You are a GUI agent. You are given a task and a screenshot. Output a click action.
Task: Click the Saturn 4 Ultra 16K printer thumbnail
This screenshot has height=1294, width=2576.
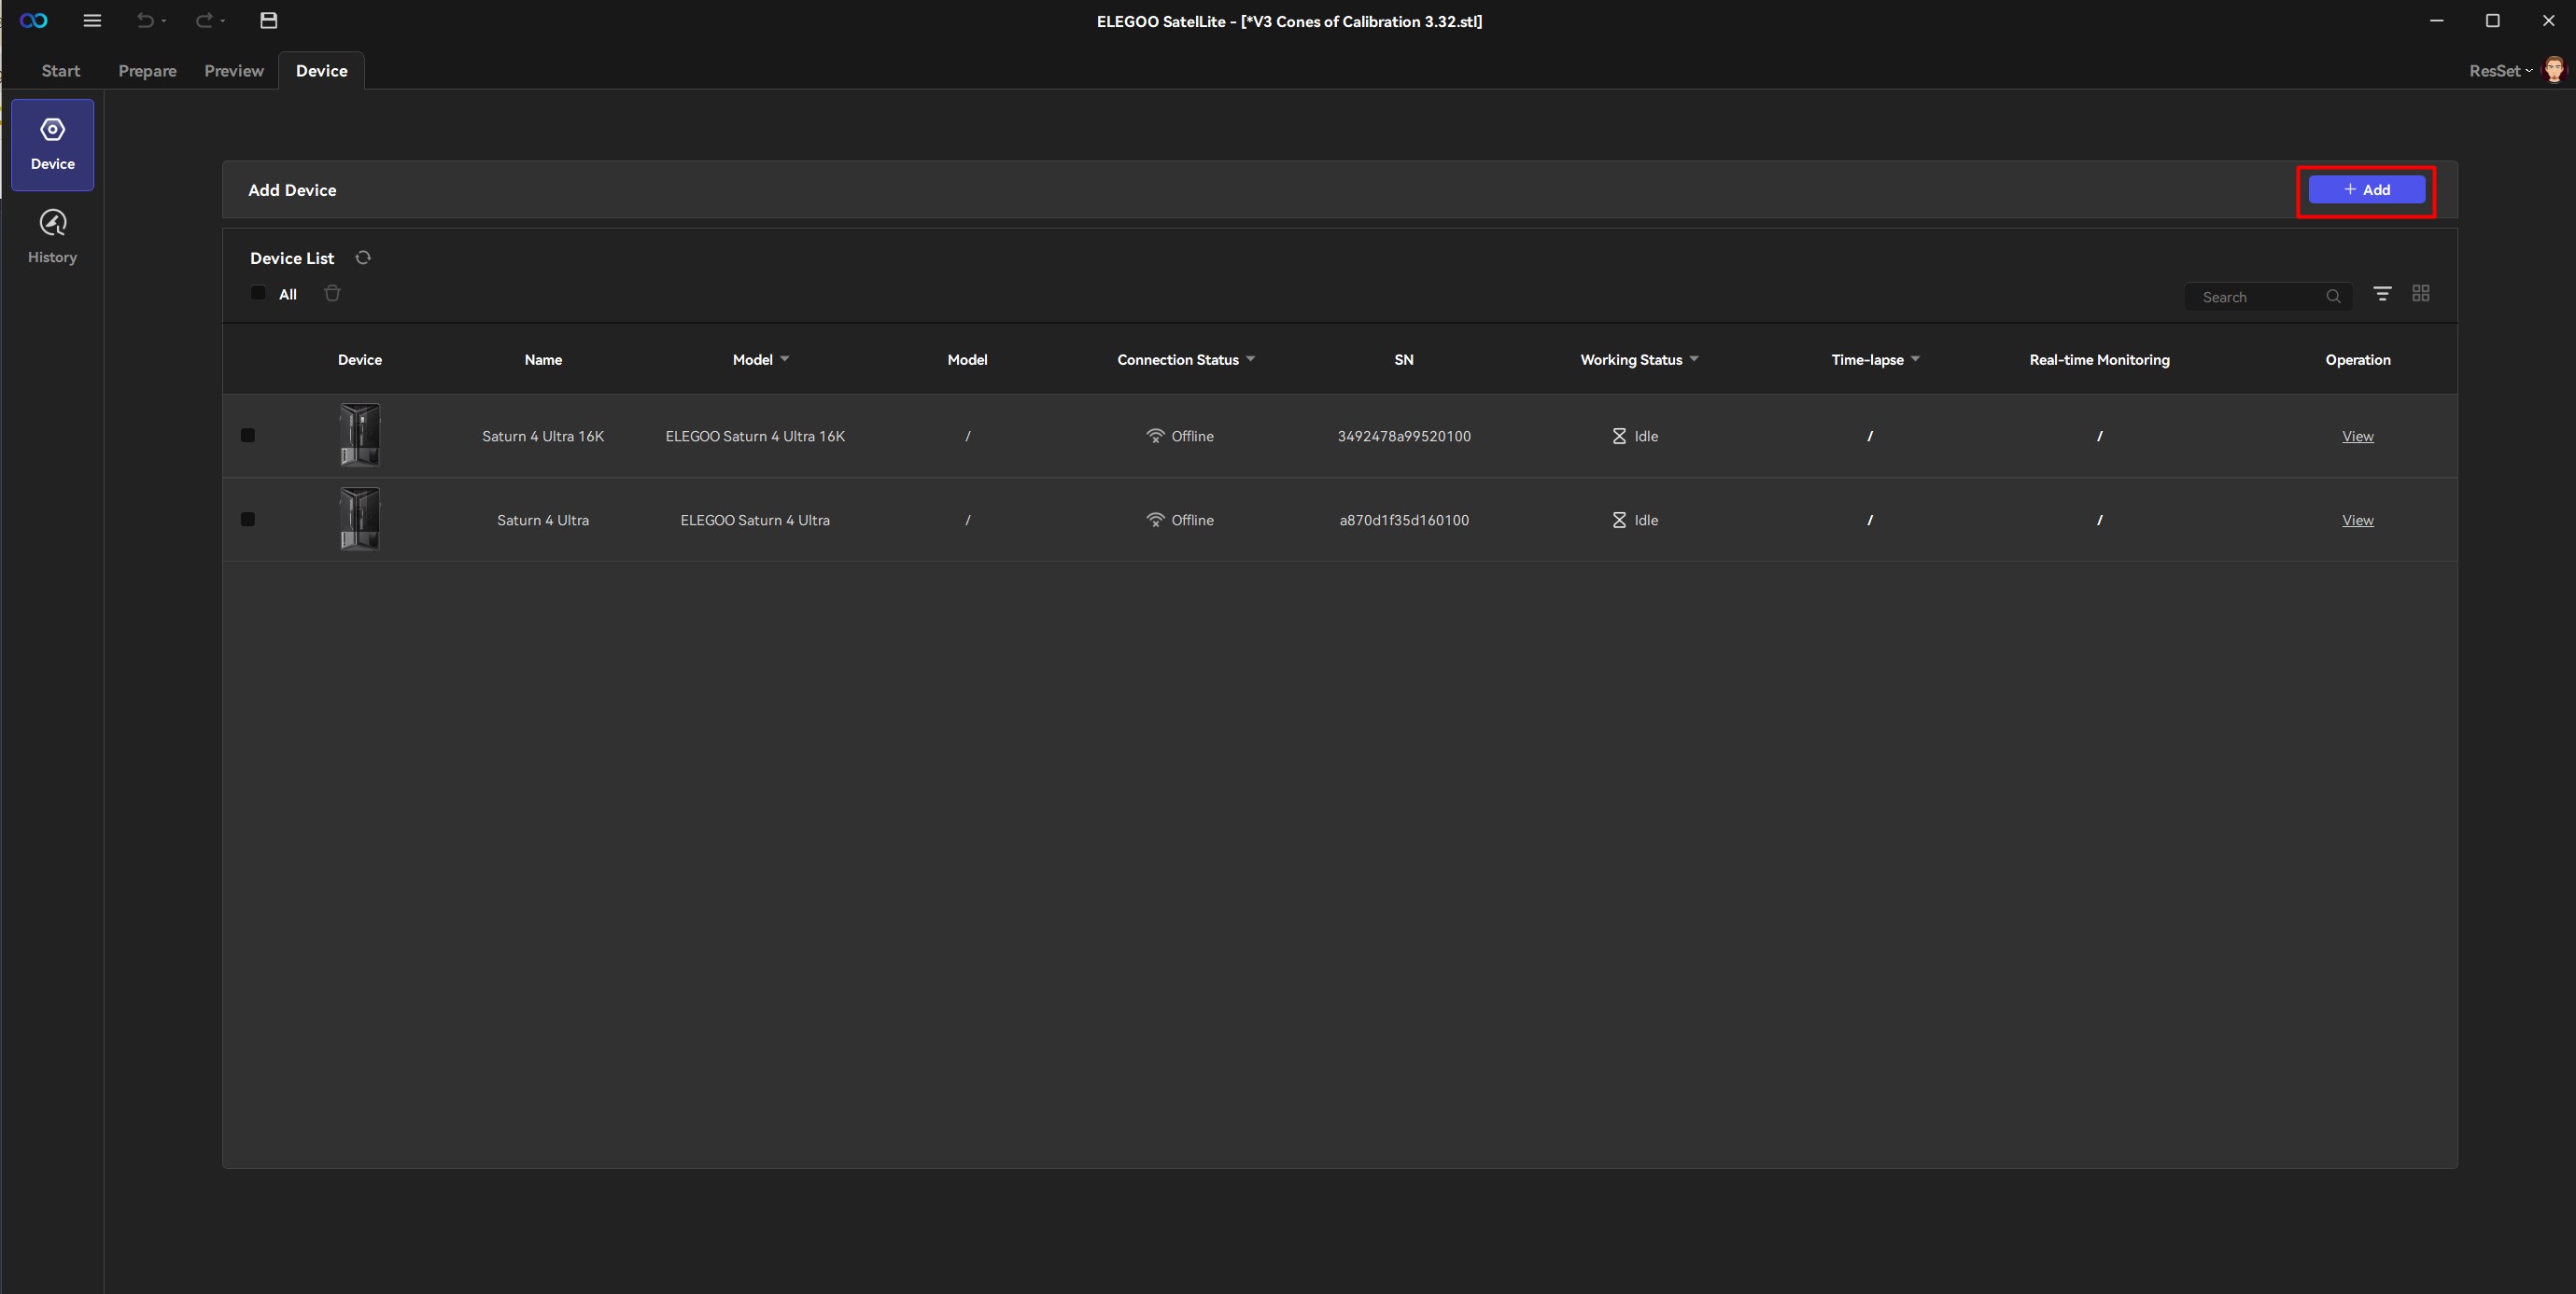click(360, 435)
